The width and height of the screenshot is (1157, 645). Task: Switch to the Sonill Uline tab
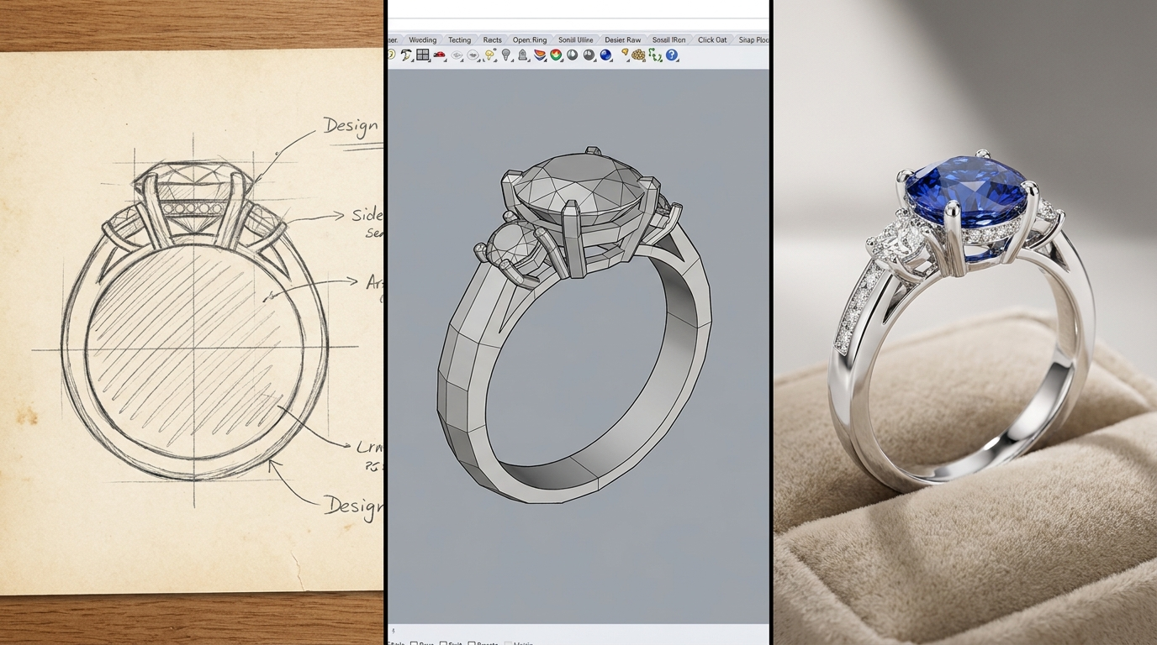point(575,39)
